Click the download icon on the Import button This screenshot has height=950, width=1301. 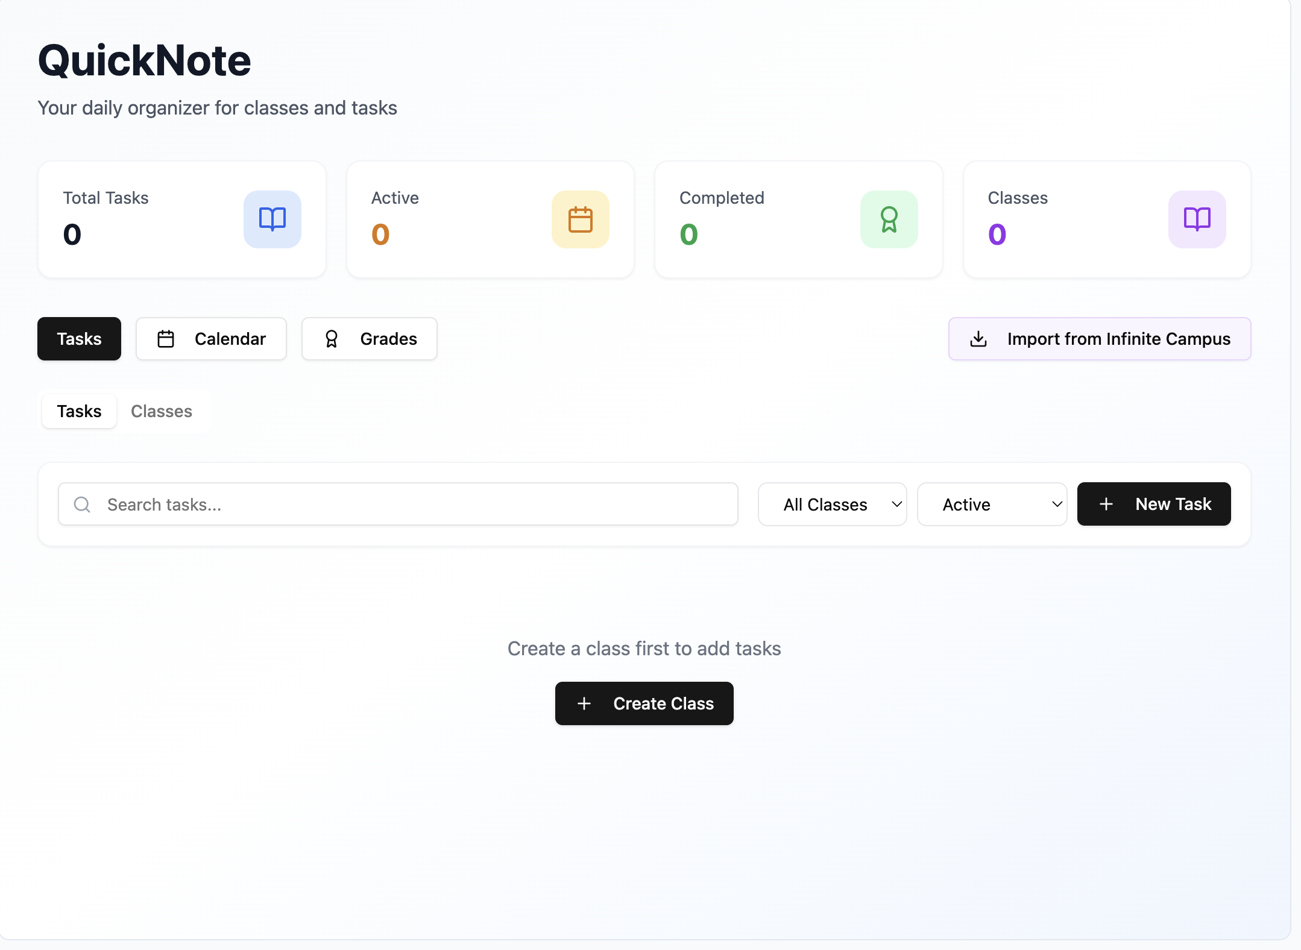pyautogui.click(x=978, y=339)
